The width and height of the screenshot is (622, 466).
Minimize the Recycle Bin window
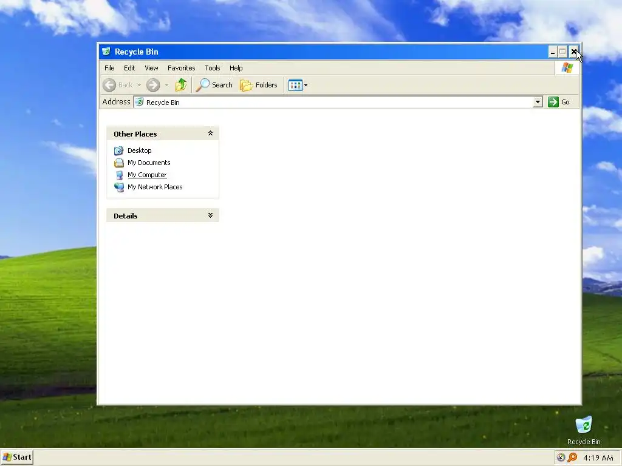pyautogui.click(x=553, y=52)
